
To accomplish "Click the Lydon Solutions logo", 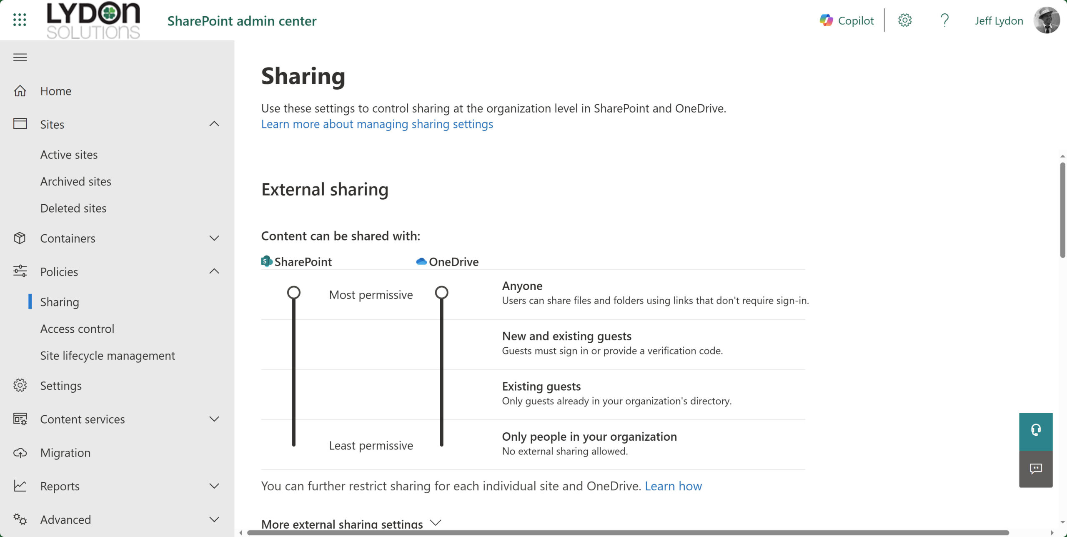I will pyautogui.click(x=93, y=20).
